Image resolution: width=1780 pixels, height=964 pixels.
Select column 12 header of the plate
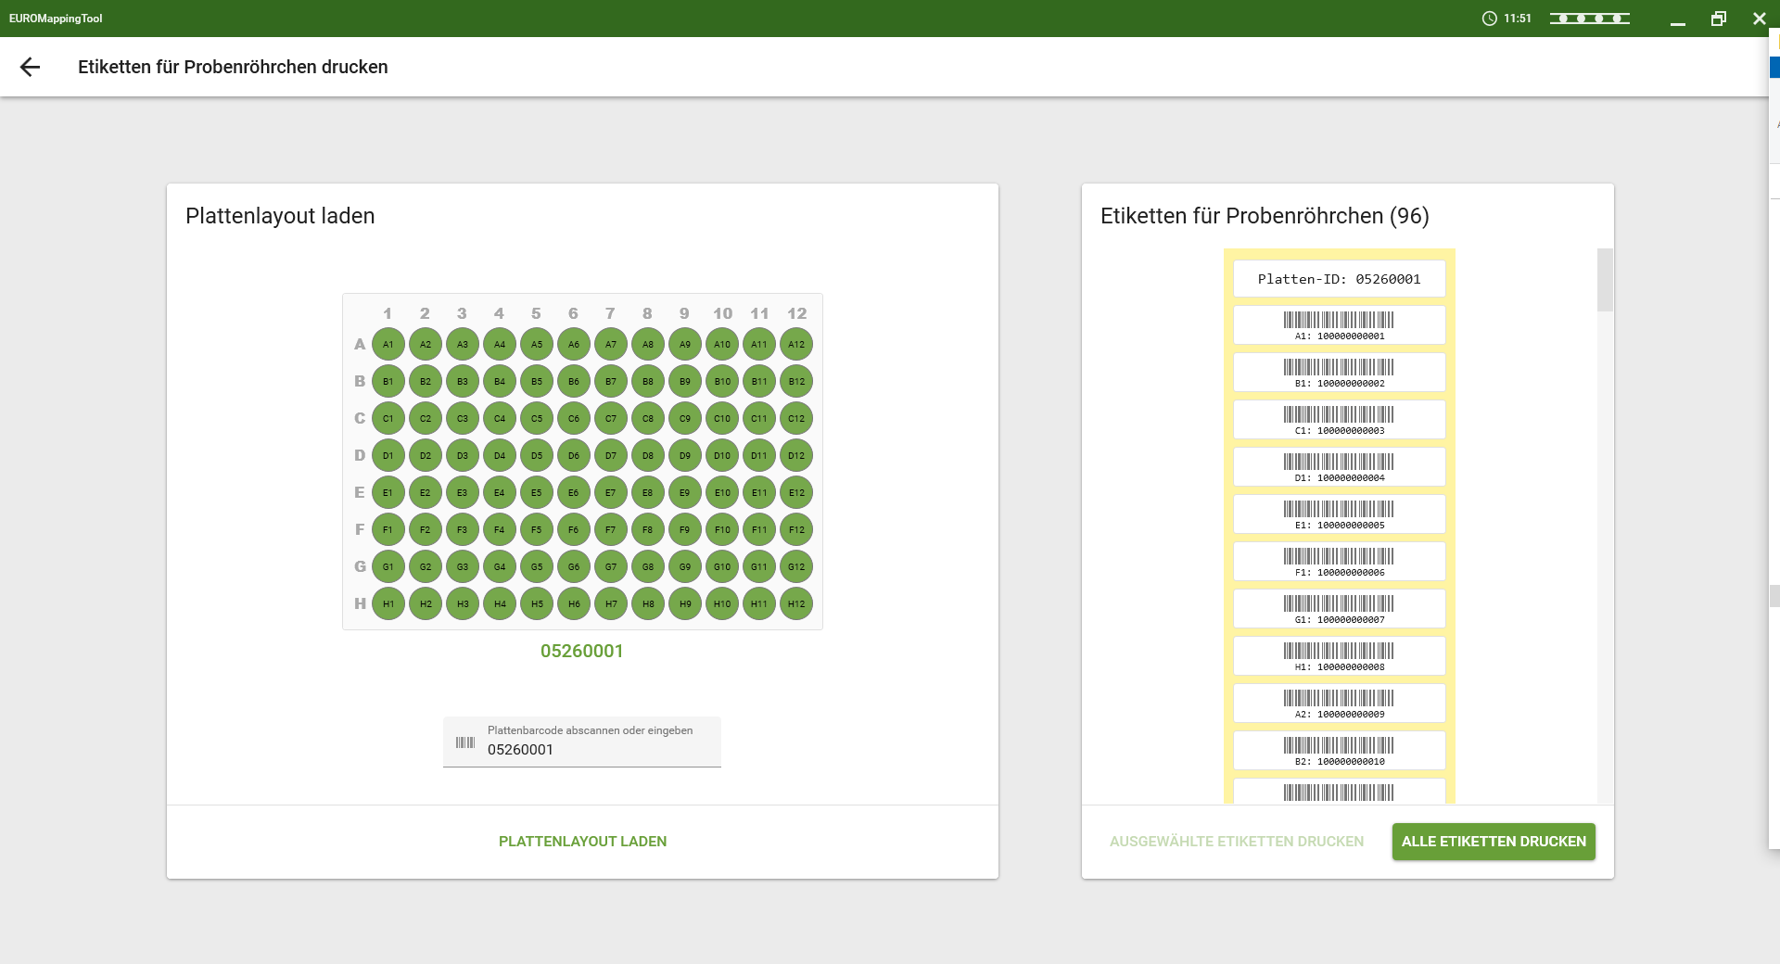click(796, 313)
